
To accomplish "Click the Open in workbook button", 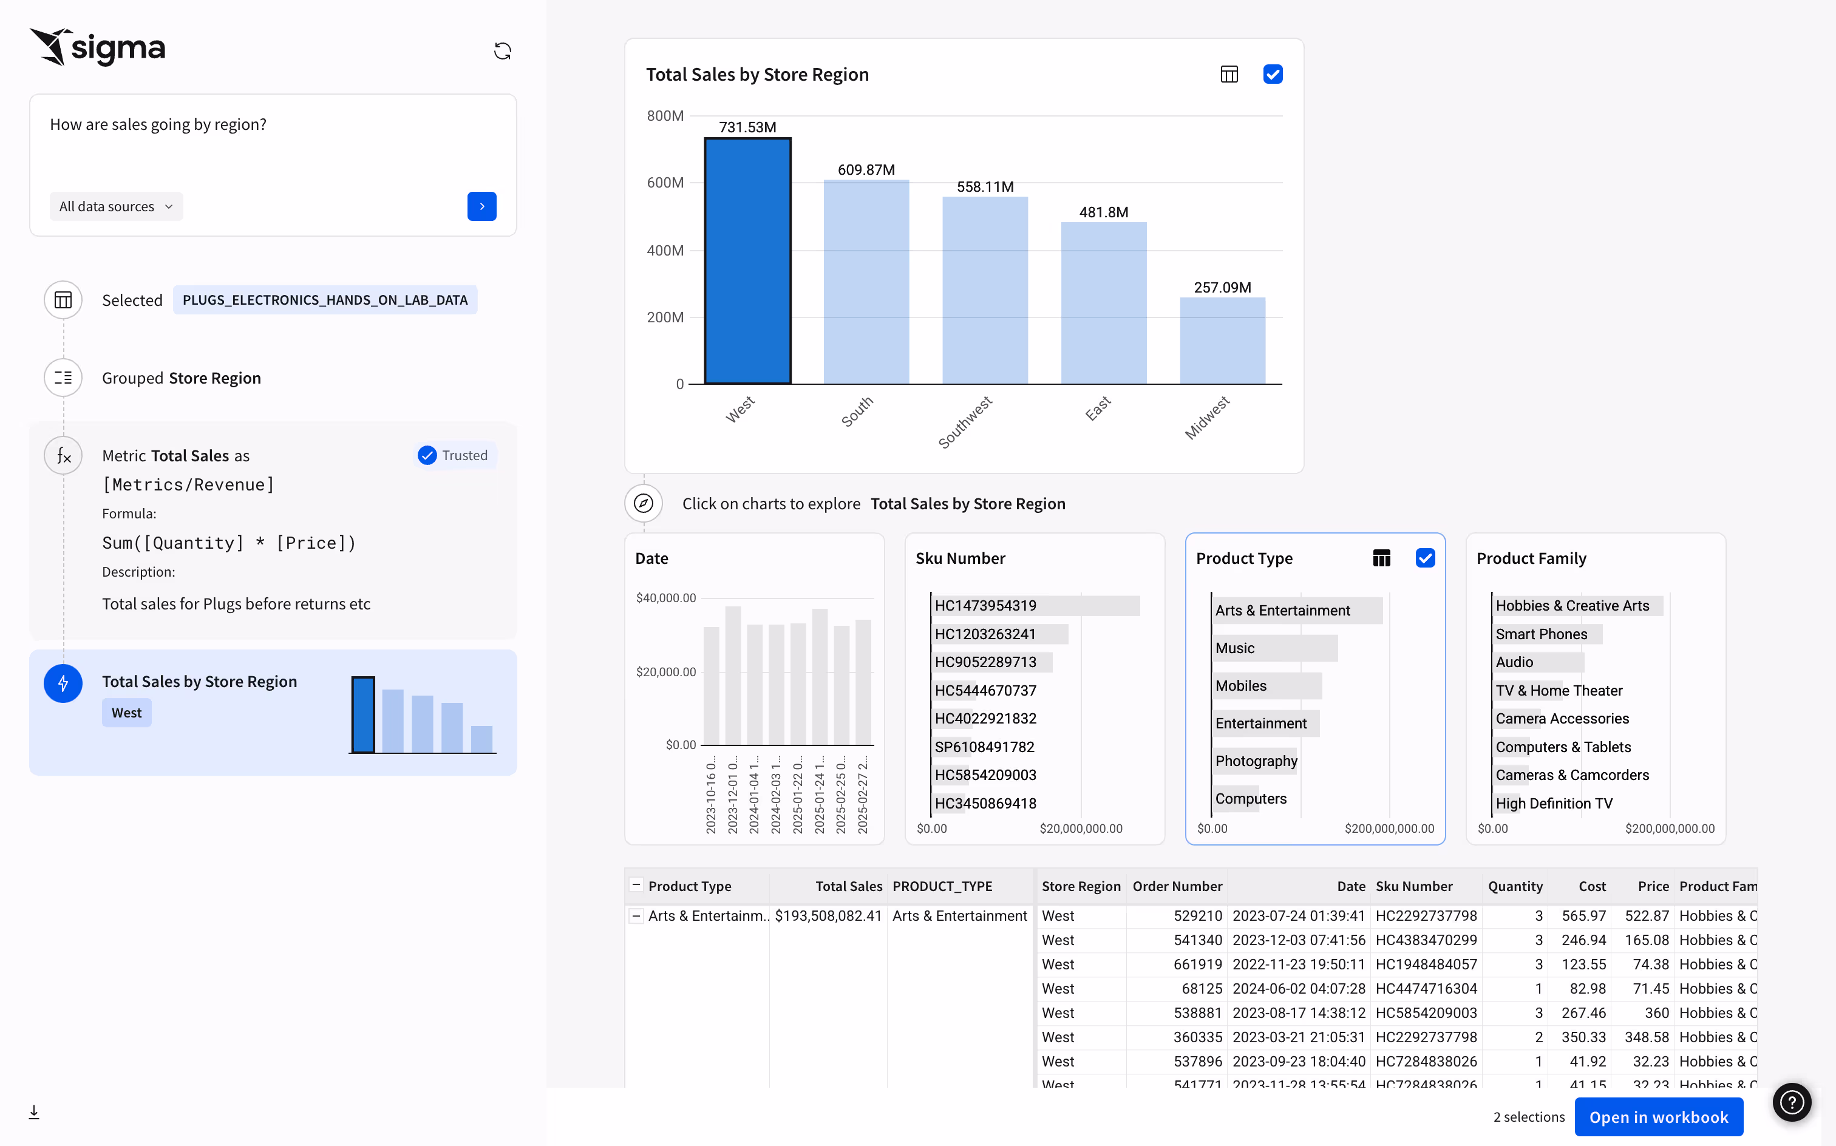I will pyautogui.click(x=1658, y=1117).
